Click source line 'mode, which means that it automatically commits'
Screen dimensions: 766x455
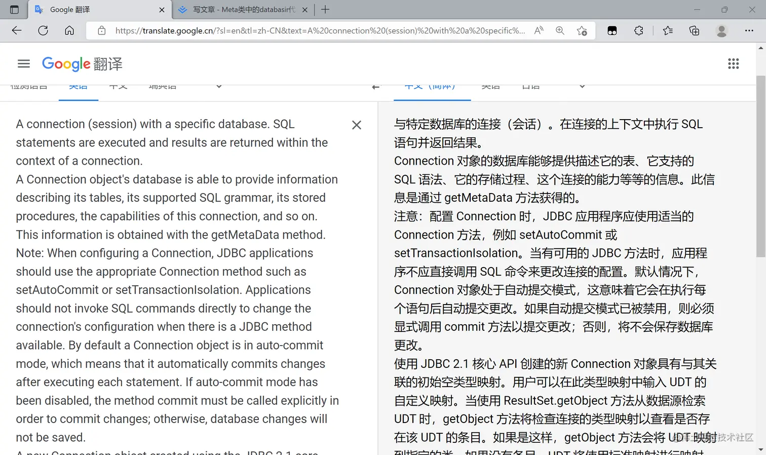(171, 364)
